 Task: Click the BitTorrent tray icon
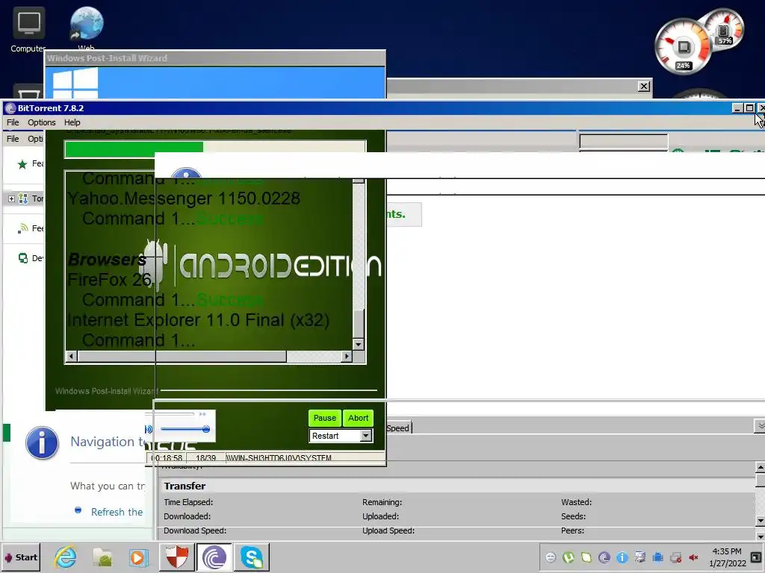pos(604,557)
